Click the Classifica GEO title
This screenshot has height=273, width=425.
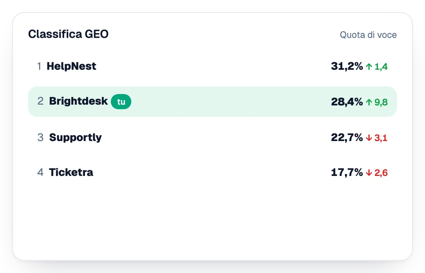point(68,34)
